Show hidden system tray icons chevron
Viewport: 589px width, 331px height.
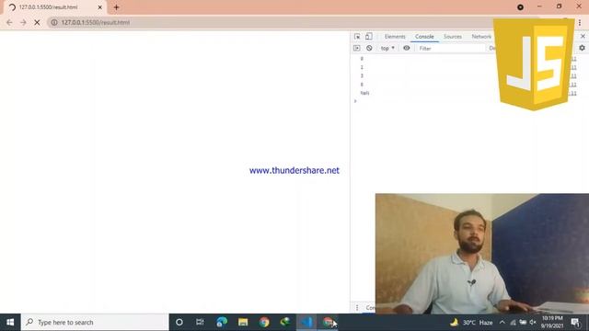(502, 323)
